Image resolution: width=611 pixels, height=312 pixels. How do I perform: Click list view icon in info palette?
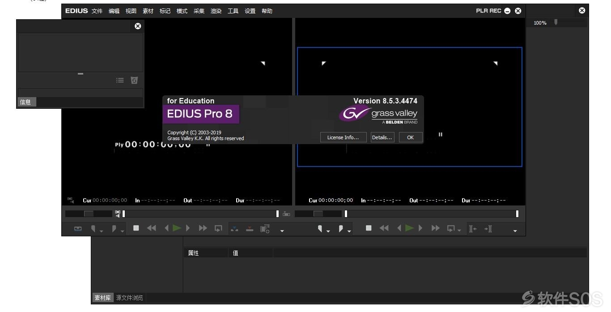pyautogui.click(x=120, y=80)
